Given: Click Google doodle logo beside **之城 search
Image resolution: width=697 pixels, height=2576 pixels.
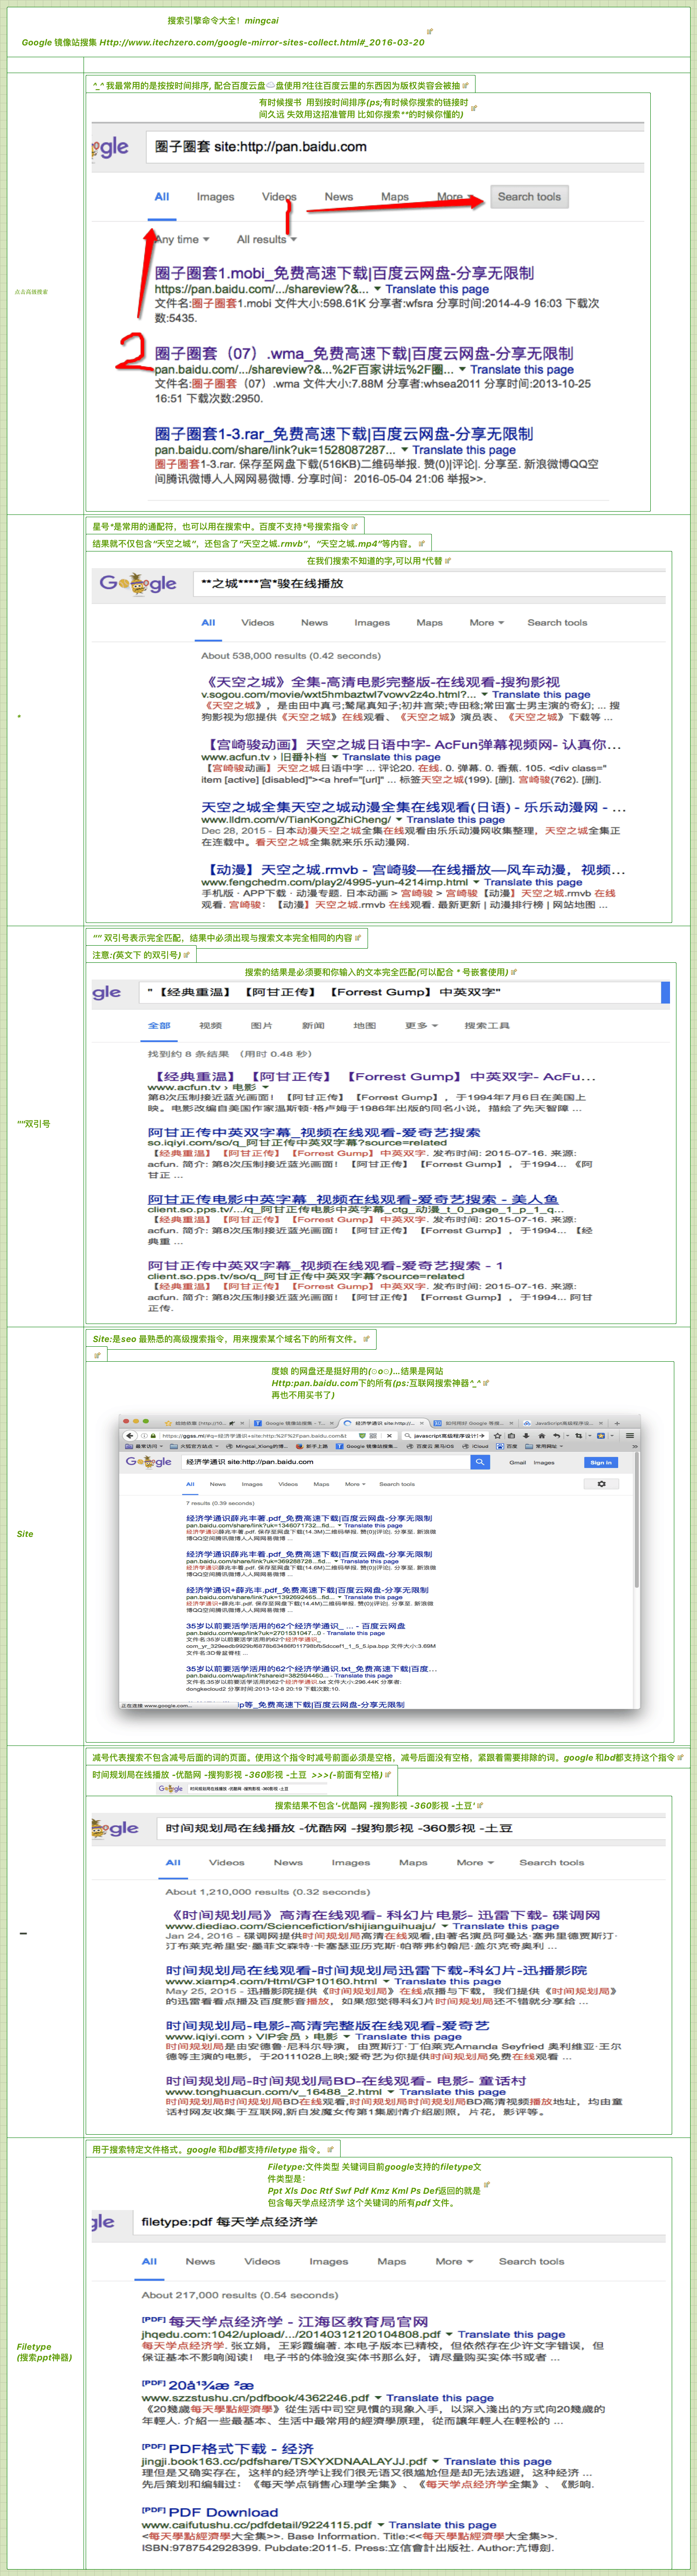Looking at the screenshot, I should click(x=138, y=583).
